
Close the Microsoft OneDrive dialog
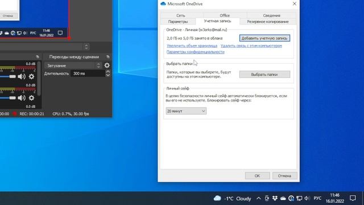point(295,4)
